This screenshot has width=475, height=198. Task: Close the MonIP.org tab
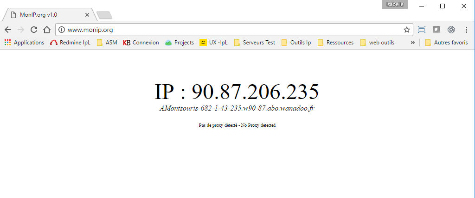pyautogui.click(x=87, y=15)
